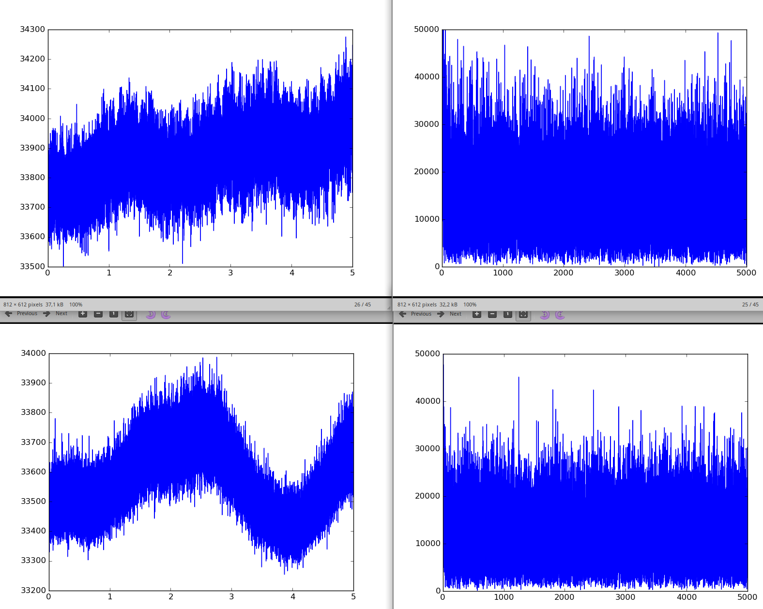Zoom in with plus icon, right viewer
Viewport: 763px width, 609px height.
[x=477, y=314]
